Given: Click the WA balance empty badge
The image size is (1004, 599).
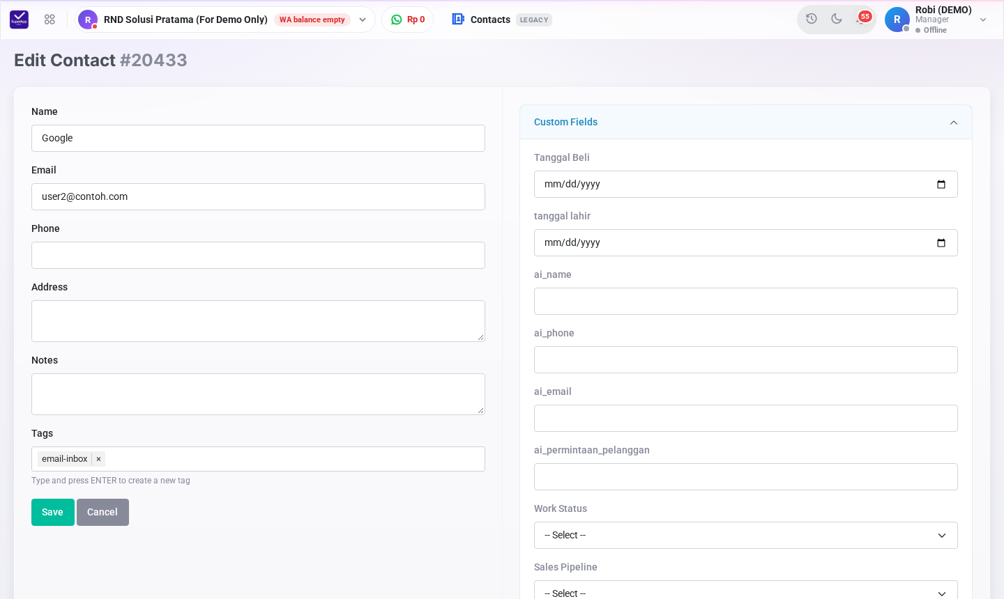Looking at the screenshot, I should (312, 20).
